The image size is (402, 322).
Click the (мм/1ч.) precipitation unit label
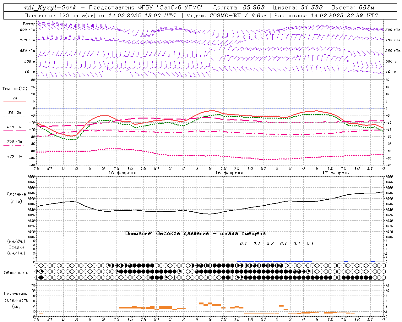pos(16,253)
